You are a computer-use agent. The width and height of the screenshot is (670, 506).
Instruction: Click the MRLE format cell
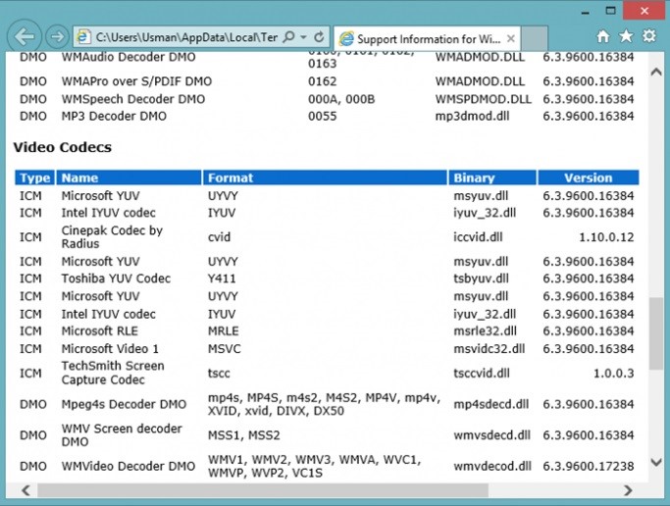click(224, 330)
